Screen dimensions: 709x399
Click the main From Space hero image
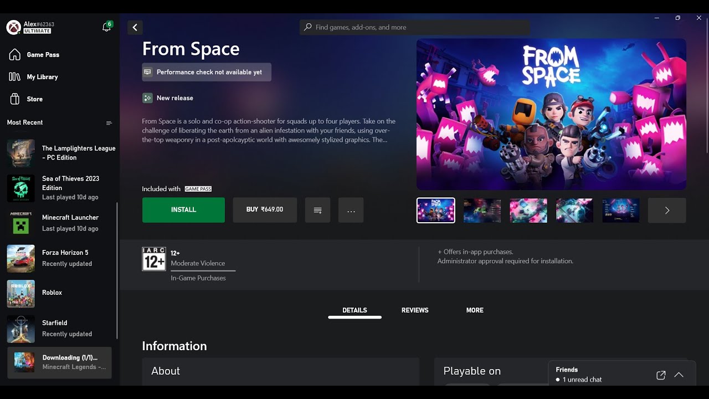pos(551,114)
